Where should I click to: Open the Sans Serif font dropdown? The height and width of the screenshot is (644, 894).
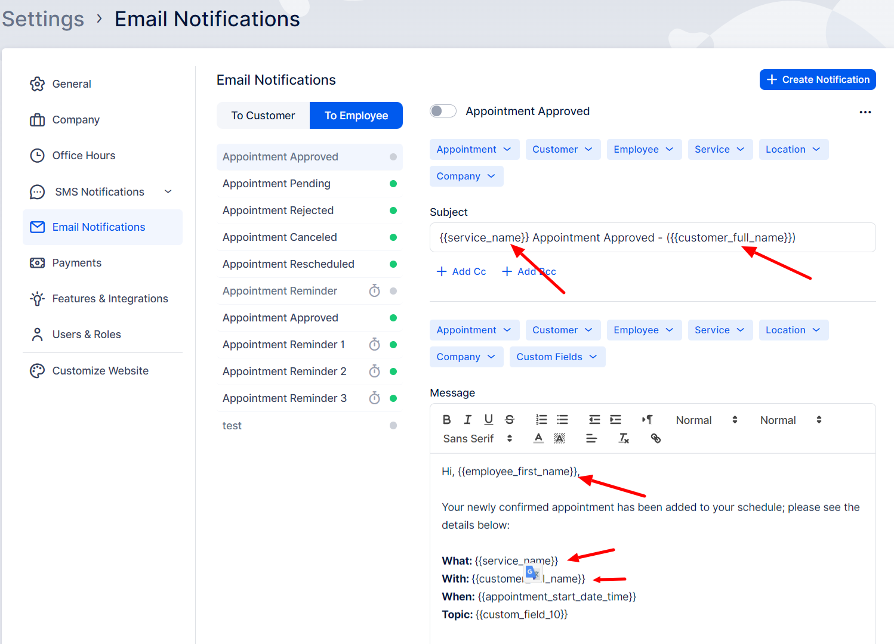(x=478, y=438)
